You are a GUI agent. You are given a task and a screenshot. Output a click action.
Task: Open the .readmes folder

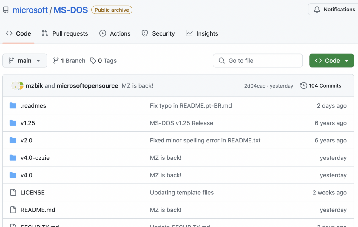coord(33,106)
